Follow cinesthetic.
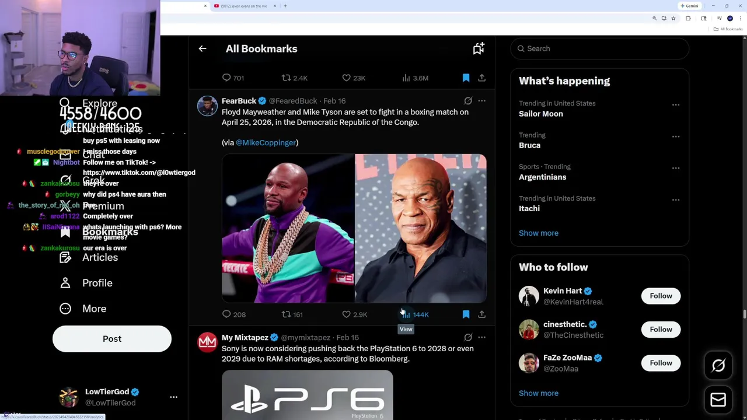The height and width of the screenshot is (420, 747). point(661,330)
